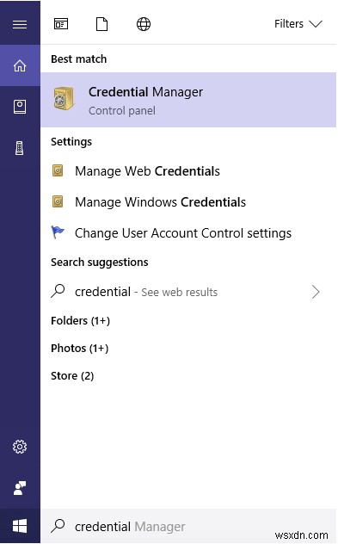Viewport: 338px width, 544px height.
Task: Open the Notebook icon in the sidebar
Action: point(20,107)
